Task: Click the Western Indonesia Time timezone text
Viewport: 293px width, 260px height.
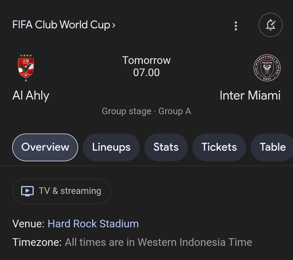Action: (x=158, y=242)
